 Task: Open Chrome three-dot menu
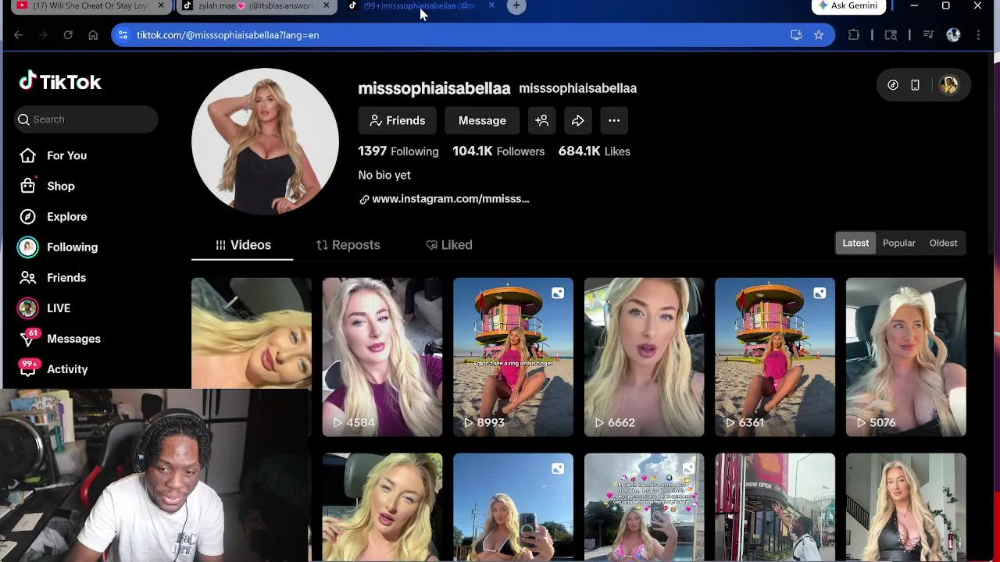point(978,35)
